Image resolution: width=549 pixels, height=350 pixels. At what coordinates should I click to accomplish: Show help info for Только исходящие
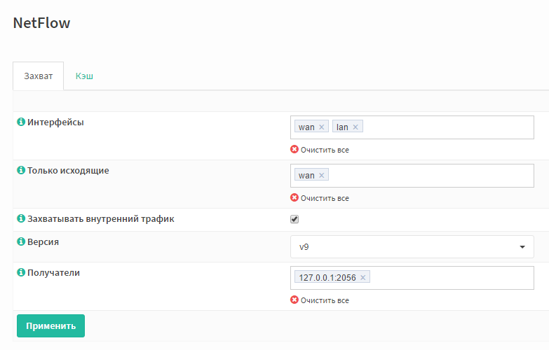point(21,170)
